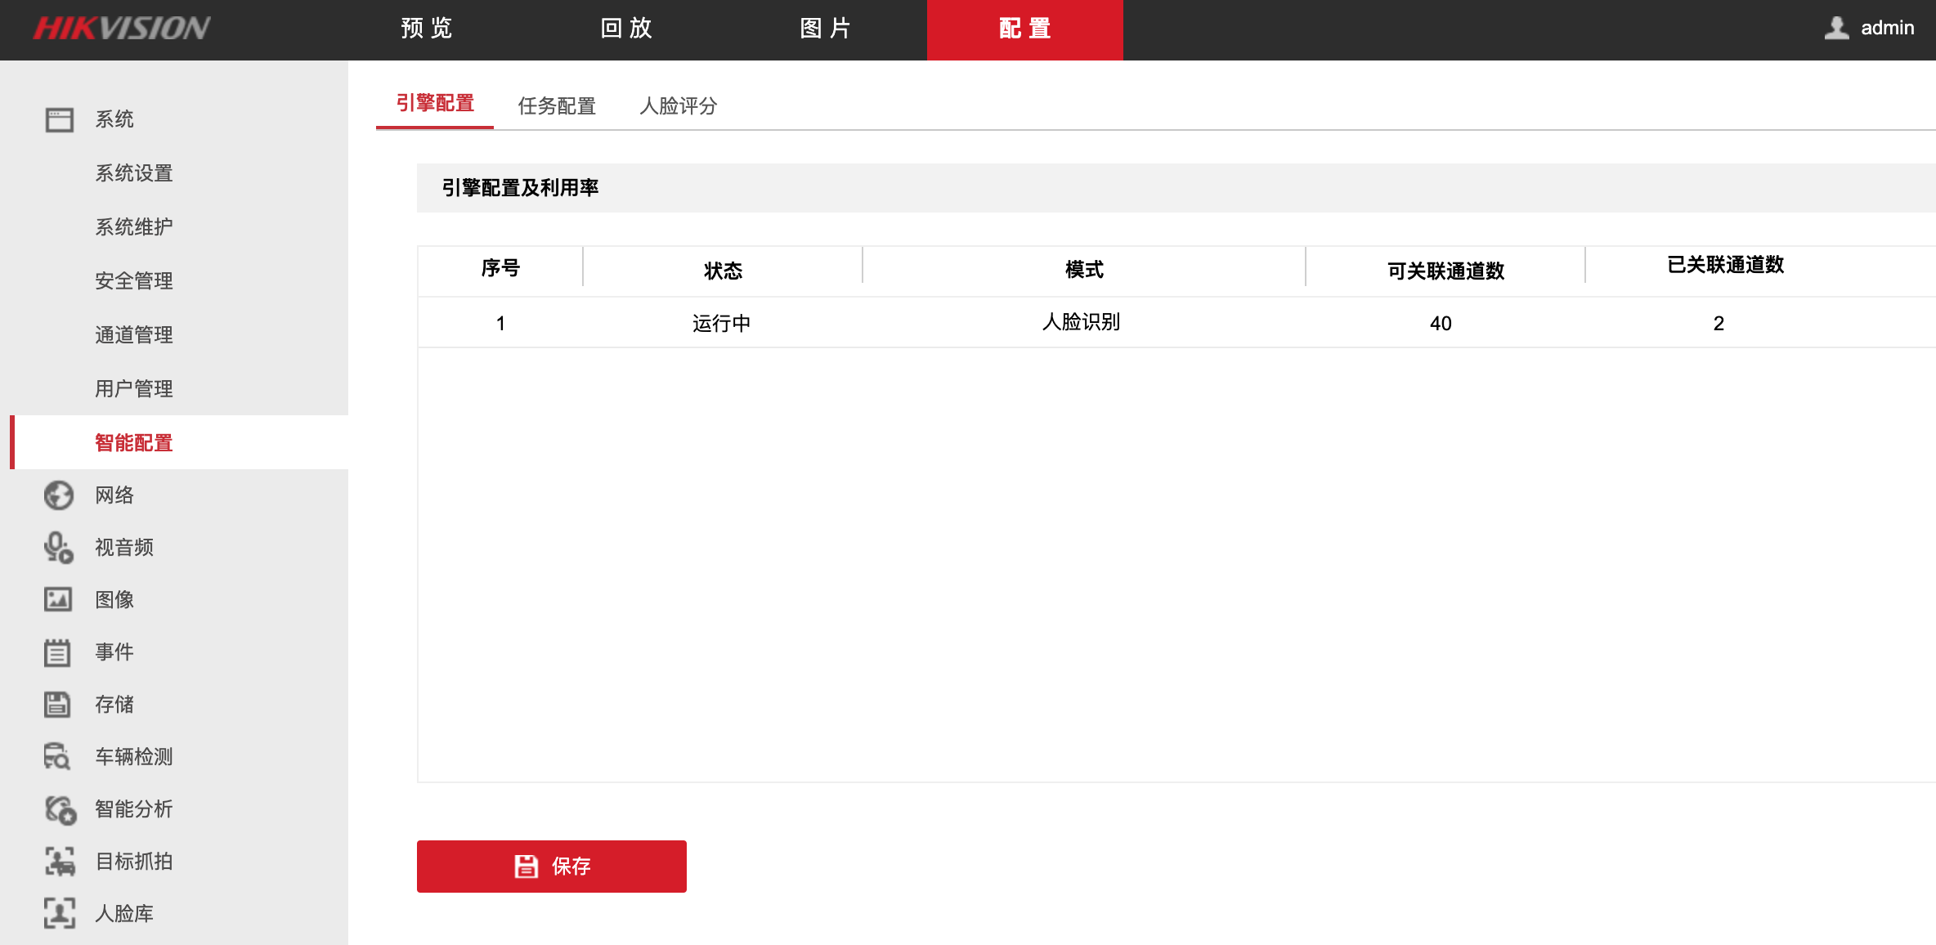Open 系统维护 in sidebar
The image size is (1936, 945).
point(134,227)
